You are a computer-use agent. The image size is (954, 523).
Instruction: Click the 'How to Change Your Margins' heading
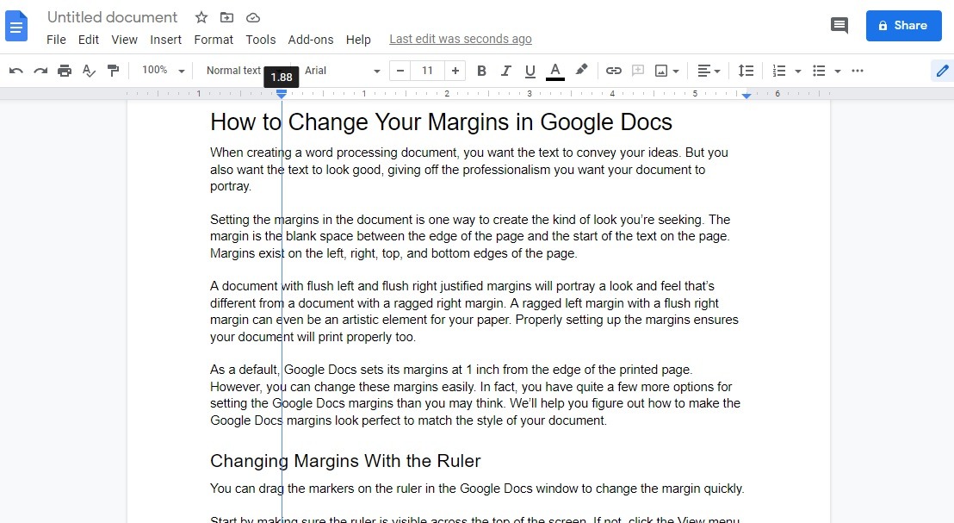pyautogui.click(x=441, y=121)
